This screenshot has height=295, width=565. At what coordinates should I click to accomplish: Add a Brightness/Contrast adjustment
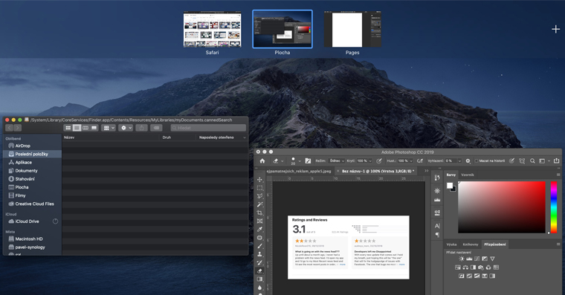point(462,259)
